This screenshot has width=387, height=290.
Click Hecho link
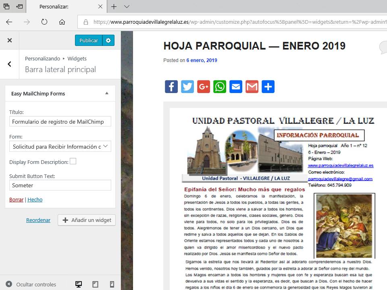point(35,199)
